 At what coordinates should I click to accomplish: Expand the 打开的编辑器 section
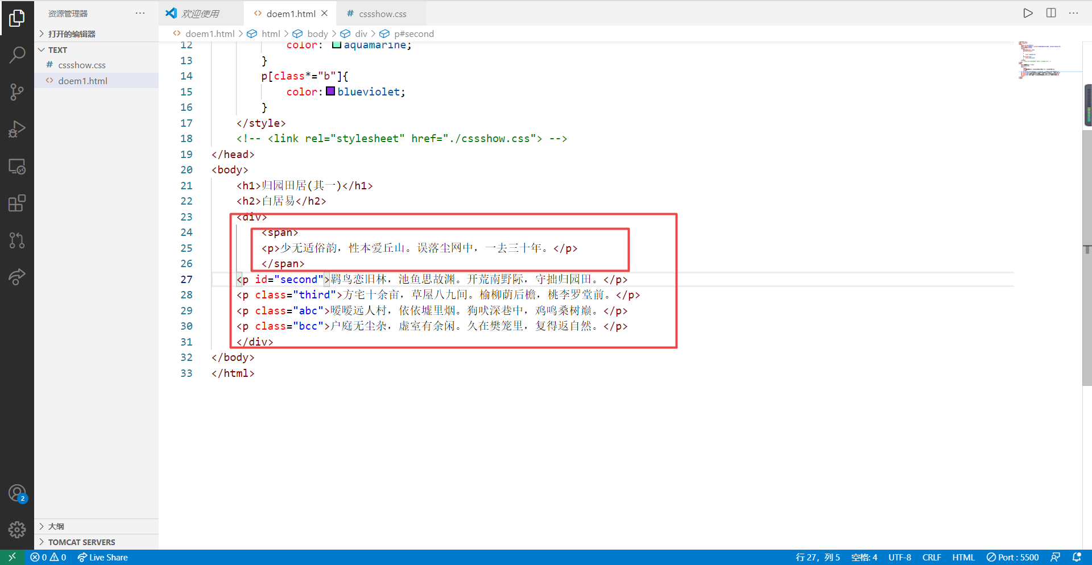pos(96,34)
